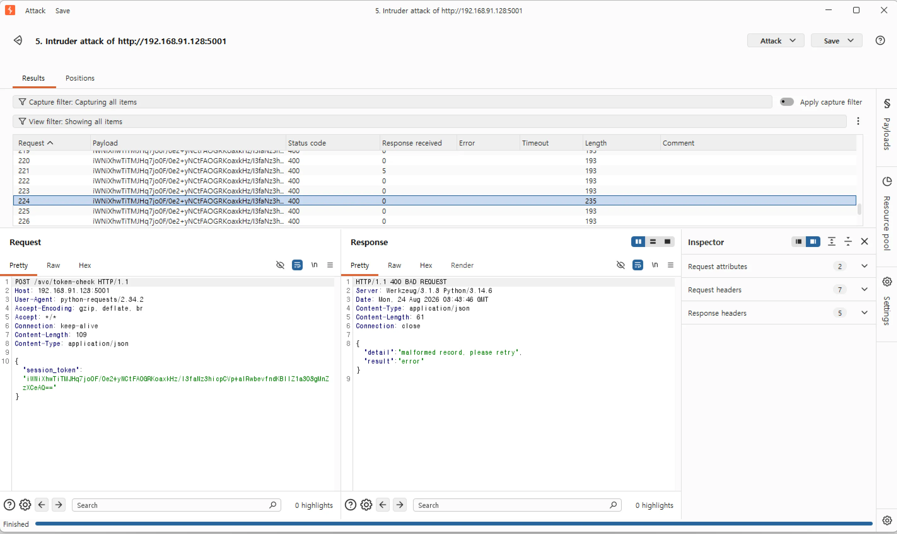Sort by the Length column header
Image resolution: width=897 pixels, height=534 pixels.
[621, 143]
